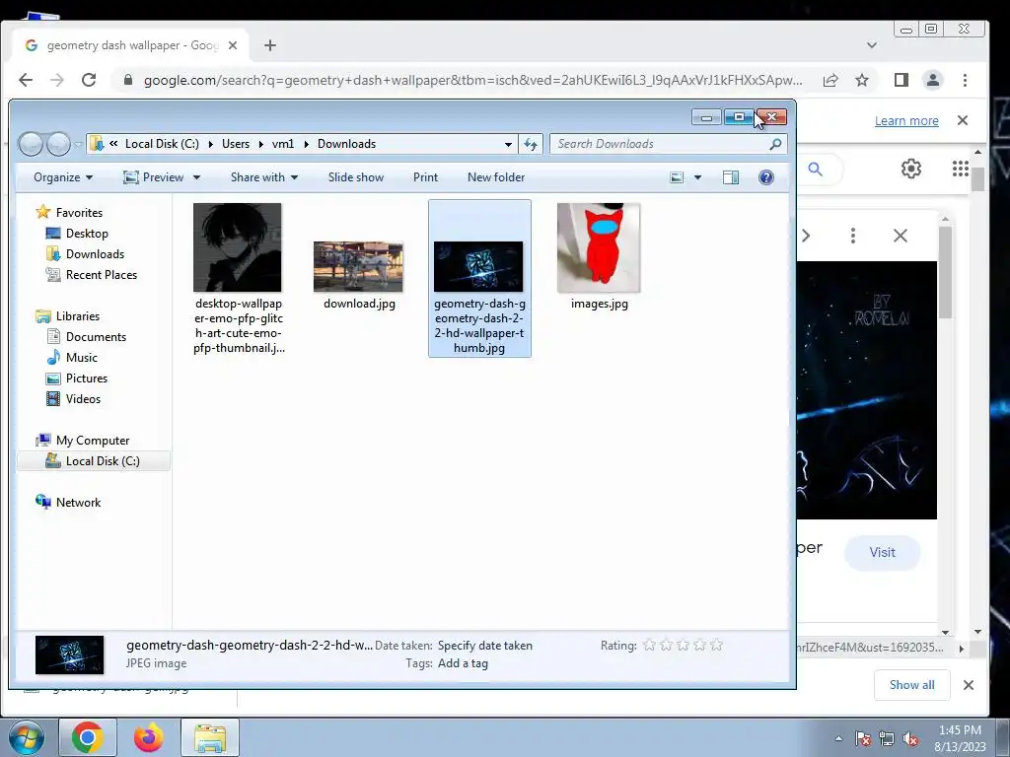This screenshot has height=757, width=1010.
Task: Click Print in Explorer toolbar
Action: point(425,177)
